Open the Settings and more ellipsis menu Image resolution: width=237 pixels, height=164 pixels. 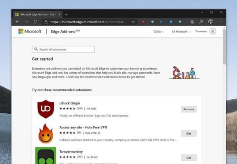[x=220, y=22]
